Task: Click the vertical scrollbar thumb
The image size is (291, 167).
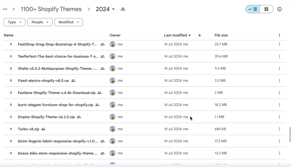Action: pos(290,135)
